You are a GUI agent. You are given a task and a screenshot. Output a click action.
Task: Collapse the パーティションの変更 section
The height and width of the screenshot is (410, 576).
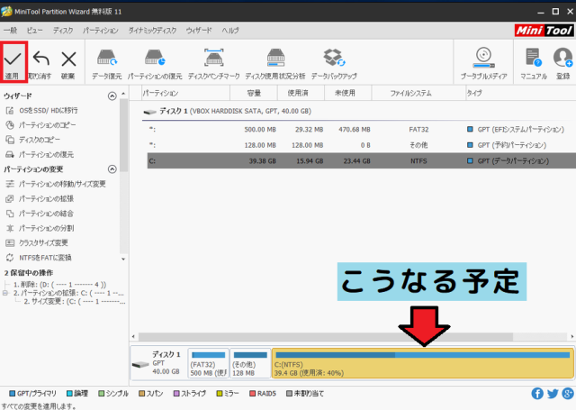click(112, 169)
